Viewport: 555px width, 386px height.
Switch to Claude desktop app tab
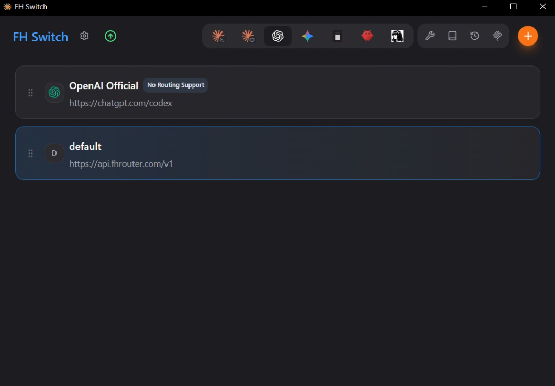click(248, 36)
